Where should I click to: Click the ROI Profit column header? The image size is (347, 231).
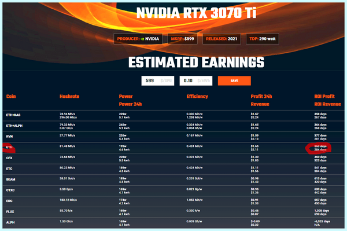[324, 96]
